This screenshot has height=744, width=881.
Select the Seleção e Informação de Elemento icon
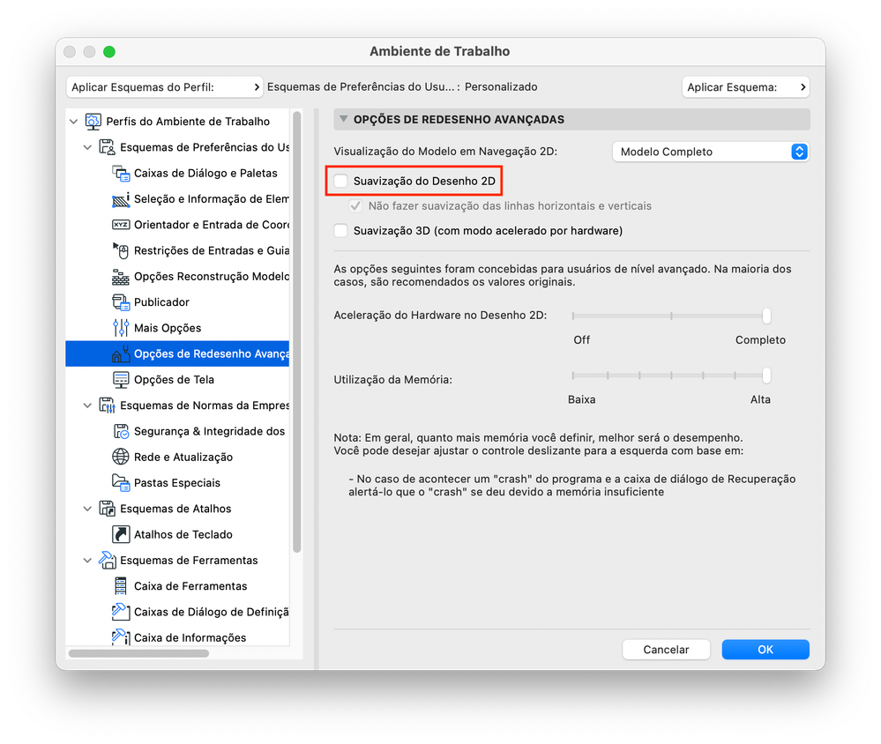pyautogui.click(x=121, y=198)
